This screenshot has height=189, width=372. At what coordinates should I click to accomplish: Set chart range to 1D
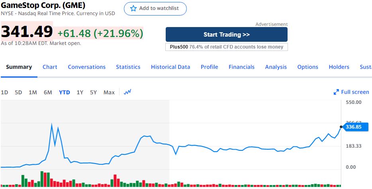[4, 92]
